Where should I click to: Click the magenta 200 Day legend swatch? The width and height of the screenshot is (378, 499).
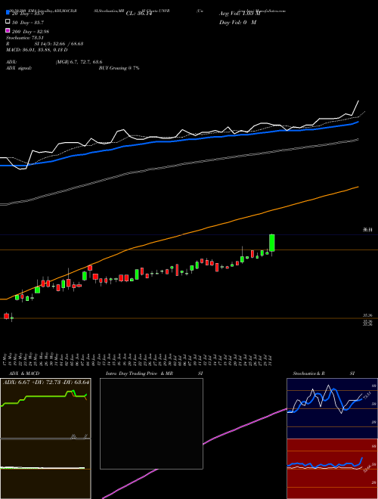click(8, 30)
